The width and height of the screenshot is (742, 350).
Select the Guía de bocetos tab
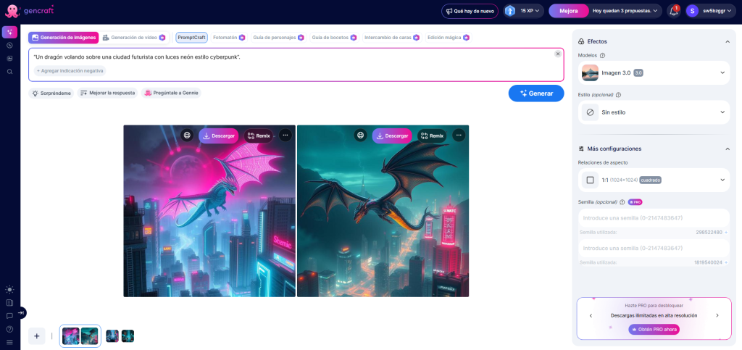point(334,38)
